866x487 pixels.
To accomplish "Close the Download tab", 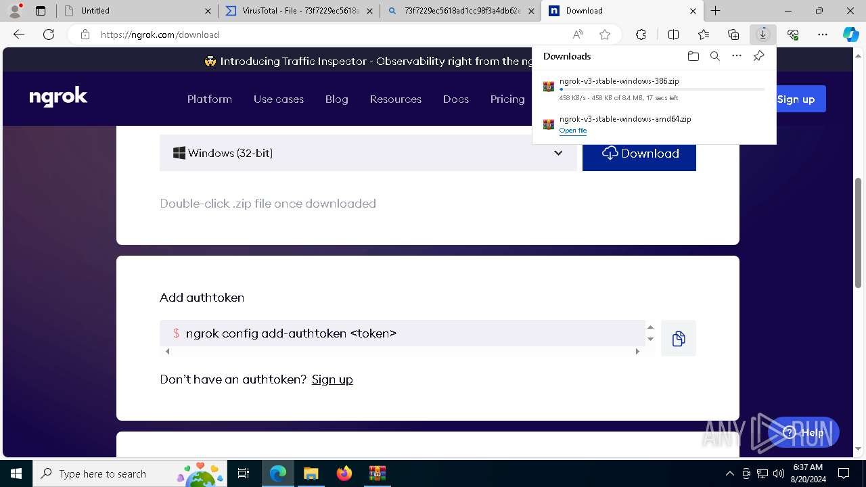I will [x=693, y=11].
